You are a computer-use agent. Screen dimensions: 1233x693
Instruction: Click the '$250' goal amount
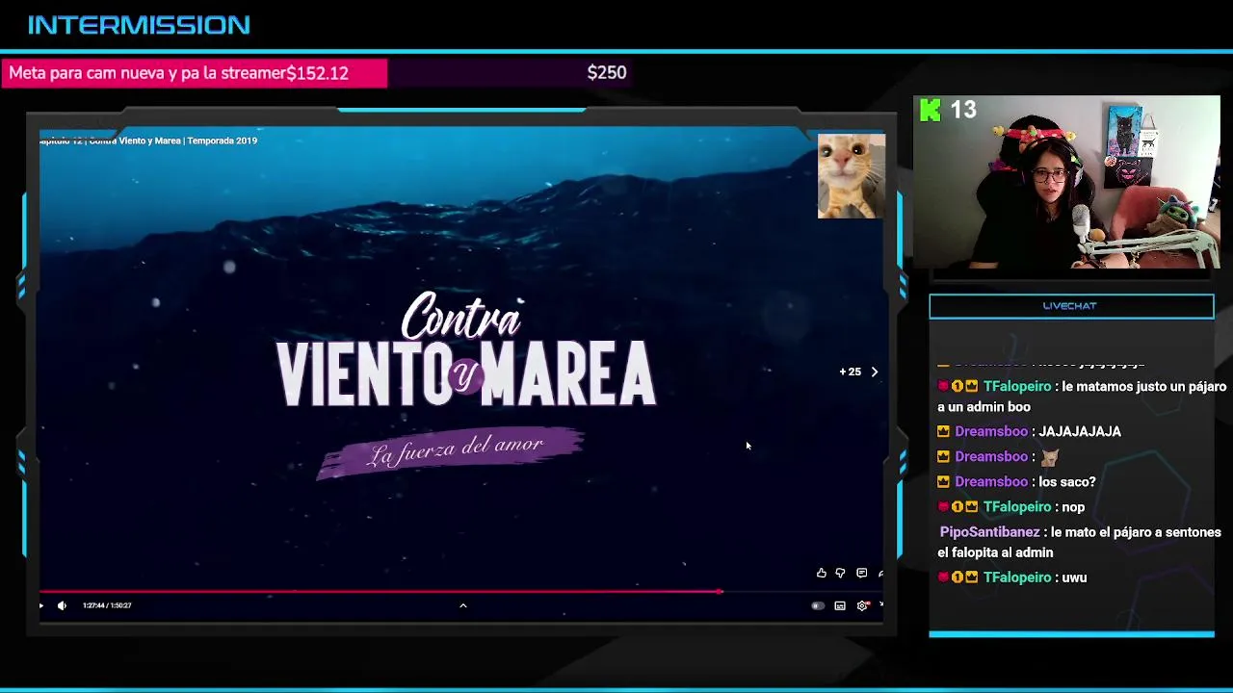(607, 73)
